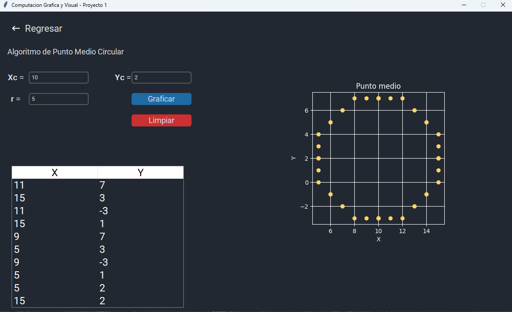This screenshot has width=512, height=312.
Task: Select the table row 11, -3
Action: (x=98, y=211)
